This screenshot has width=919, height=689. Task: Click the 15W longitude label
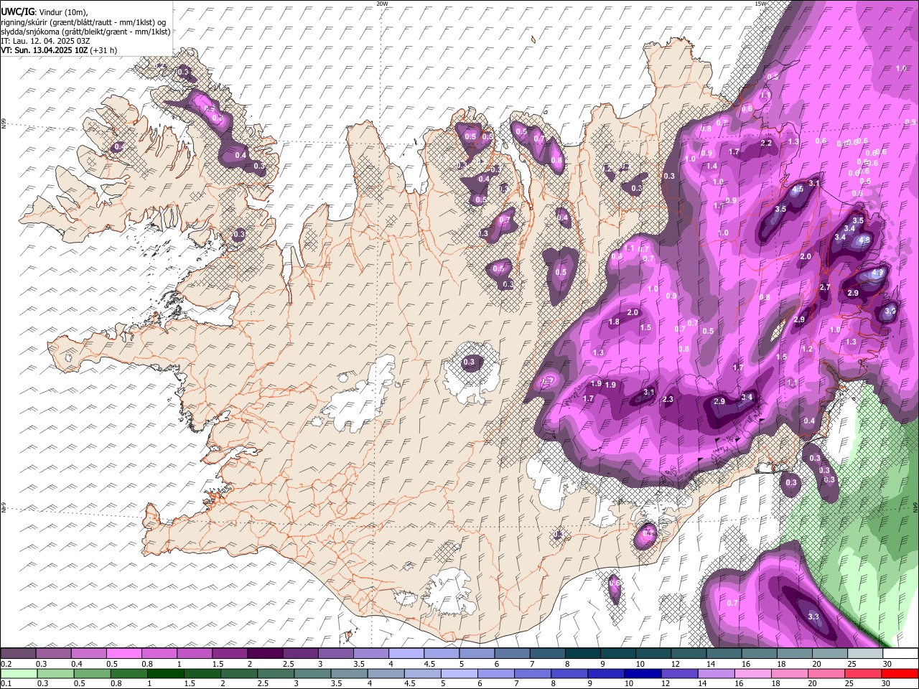[761, 4]
